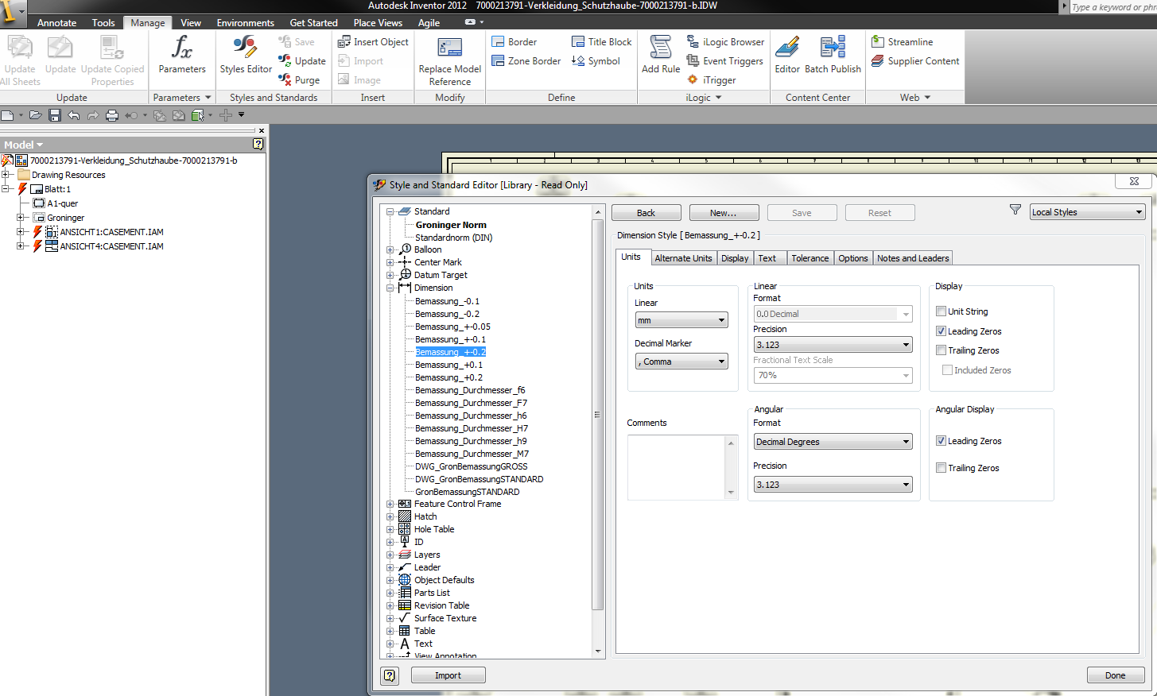Open the Environments ribbon tab
1157x696 pixels.
(x=245, y=23)
